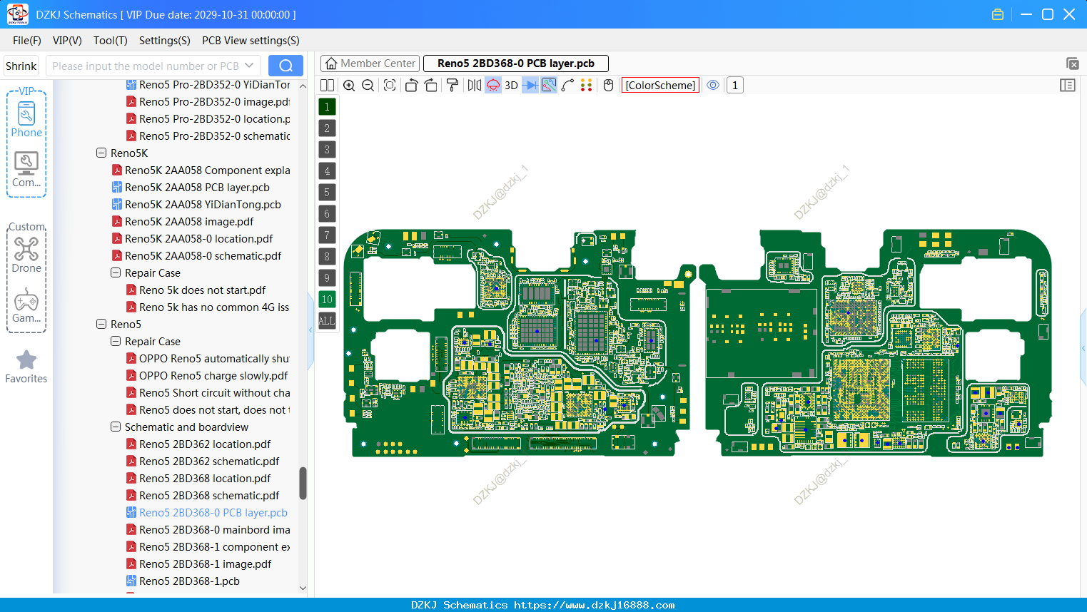Open the right side panel icon in toolbar
The width and height of the screenshot is (1087, 612).
click(x=1068, y=86)
